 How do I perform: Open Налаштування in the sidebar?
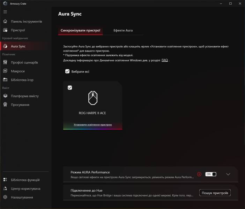tap(22, 197)
